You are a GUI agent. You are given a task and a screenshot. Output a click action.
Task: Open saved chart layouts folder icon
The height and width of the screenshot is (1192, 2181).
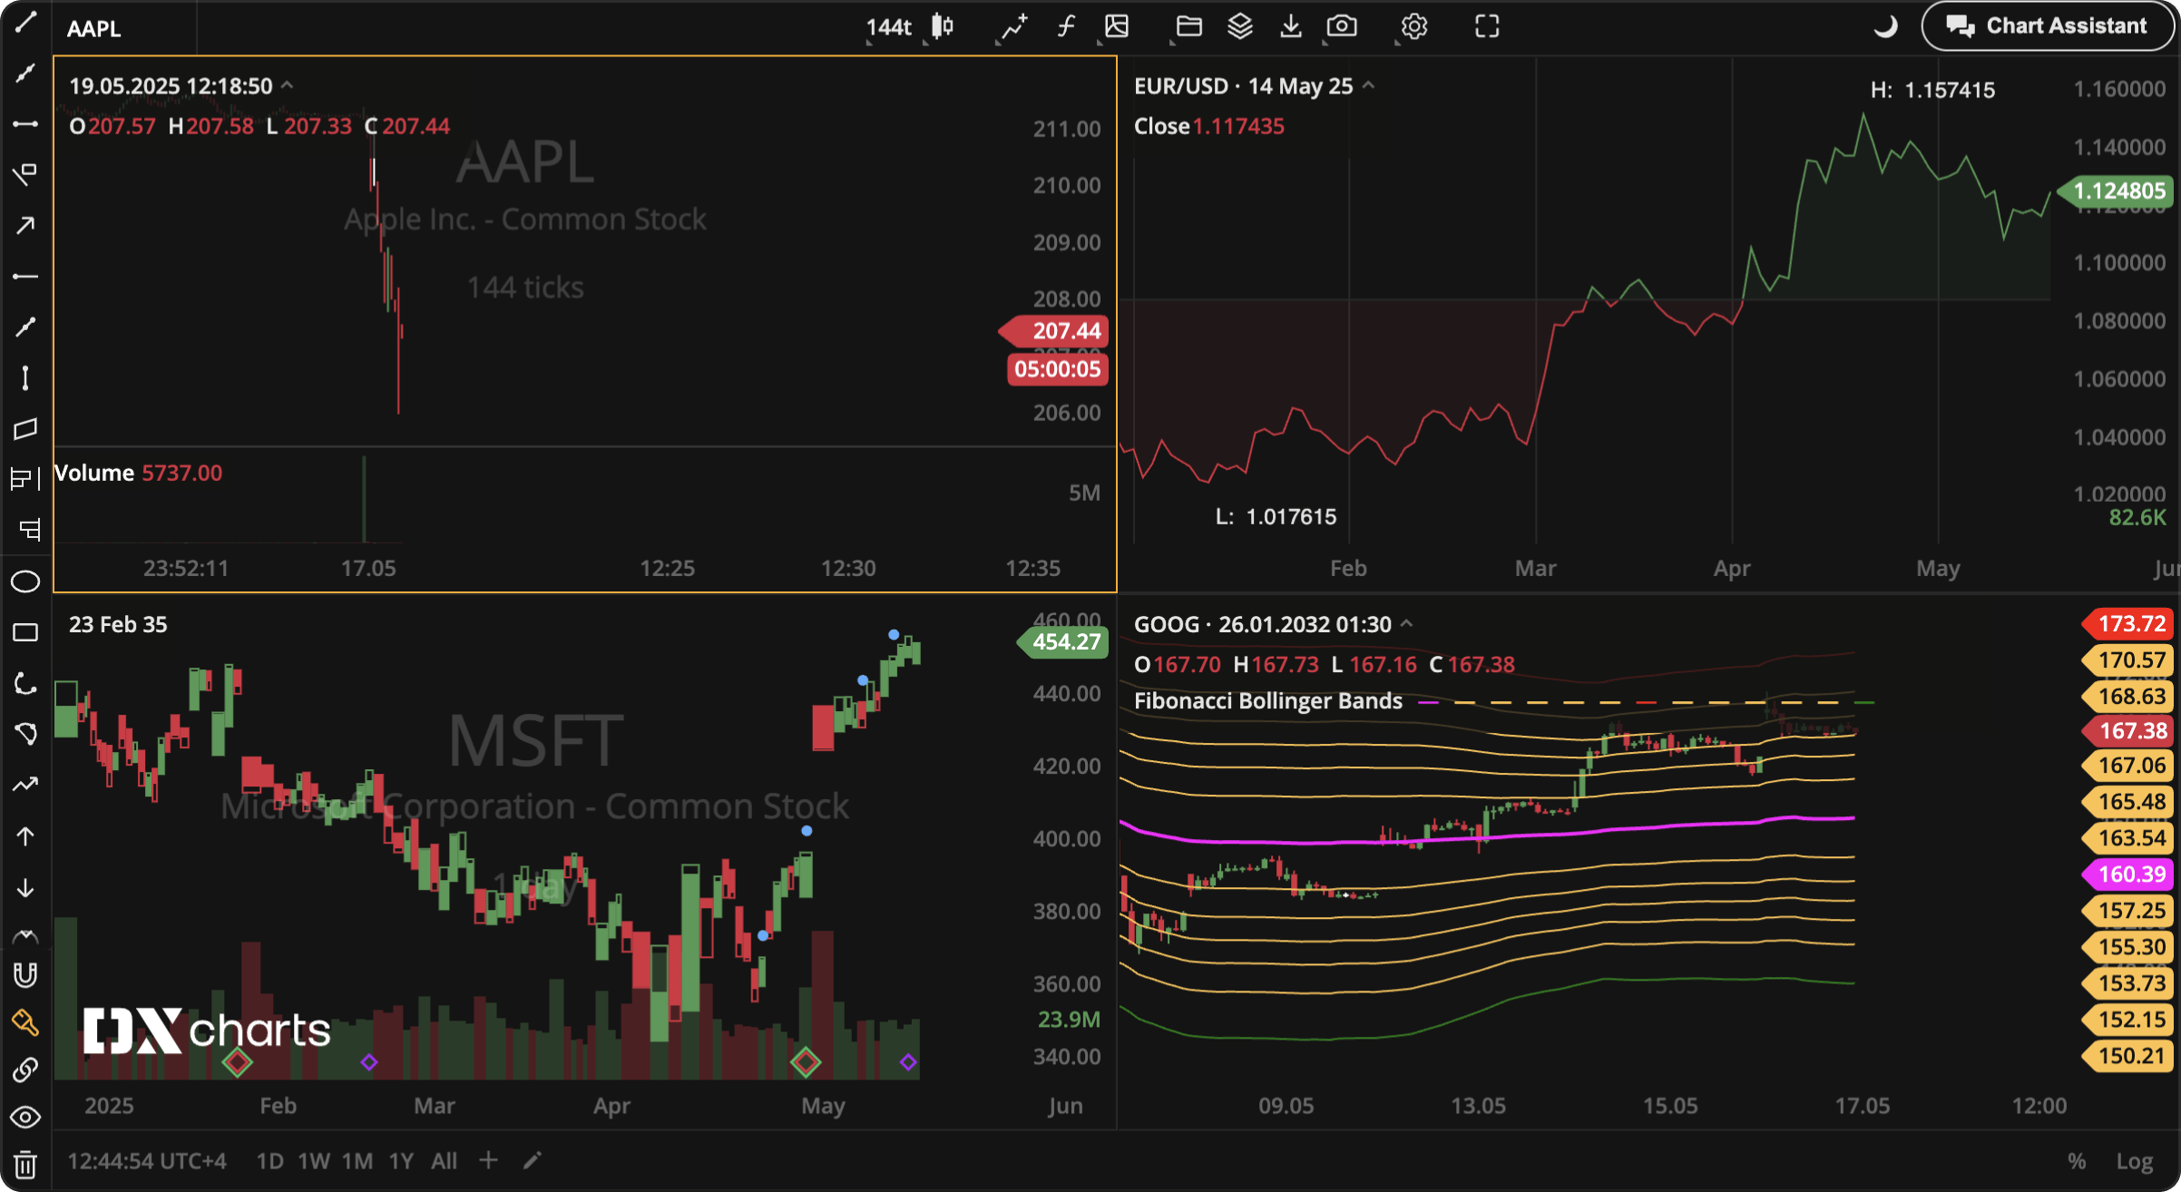pyautogui.click(x=1188, y=26)
